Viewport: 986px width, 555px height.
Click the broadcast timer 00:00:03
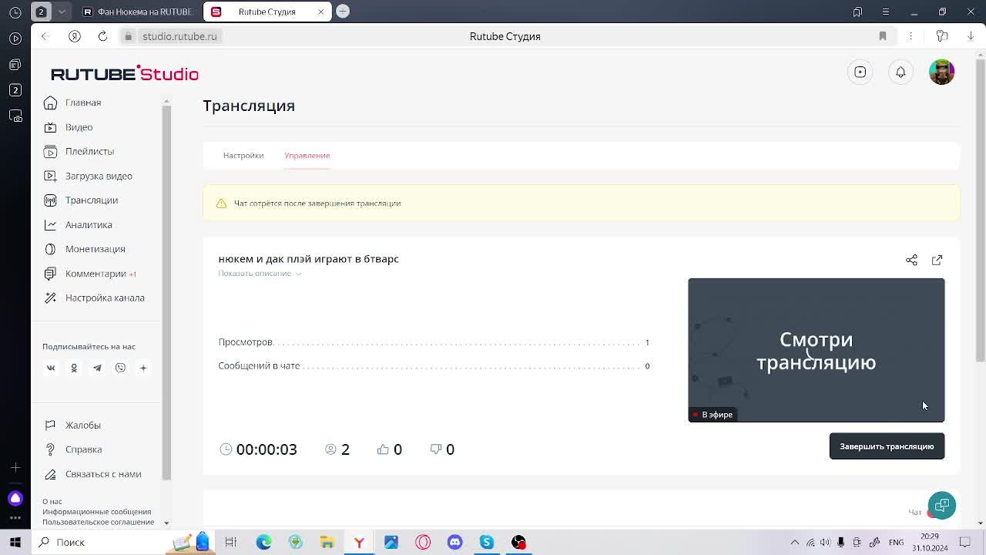click(267, 449)
